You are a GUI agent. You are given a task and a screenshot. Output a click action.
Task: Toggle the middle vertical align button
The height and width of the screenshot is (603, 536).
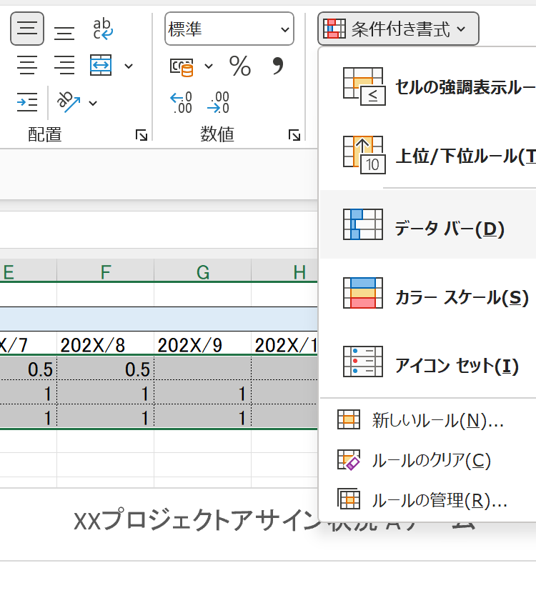pos(27,29)
